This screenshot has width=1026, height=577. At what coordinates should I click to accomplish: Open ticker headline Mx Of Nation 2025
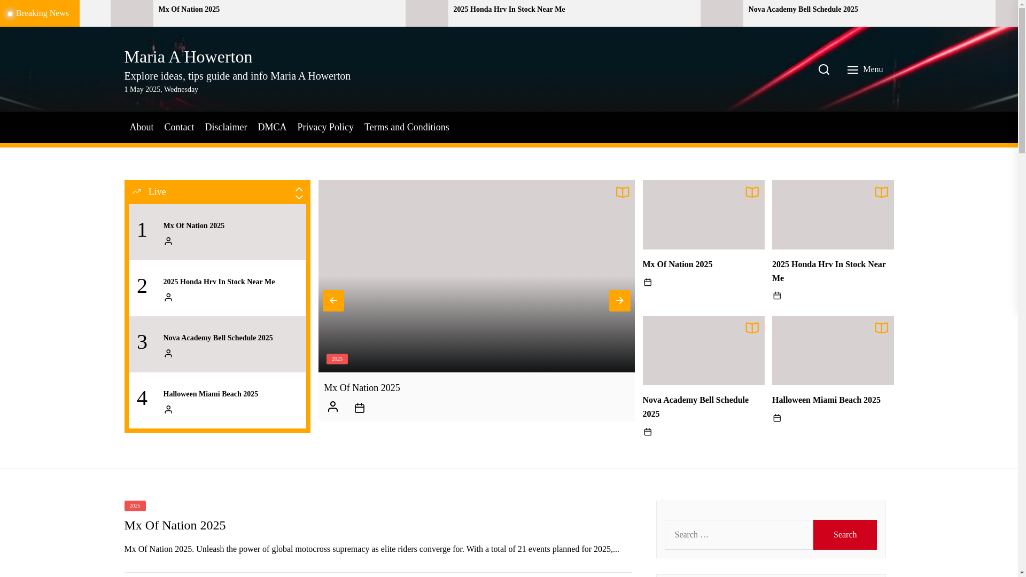pyautogui.click(x=189, y=10)
